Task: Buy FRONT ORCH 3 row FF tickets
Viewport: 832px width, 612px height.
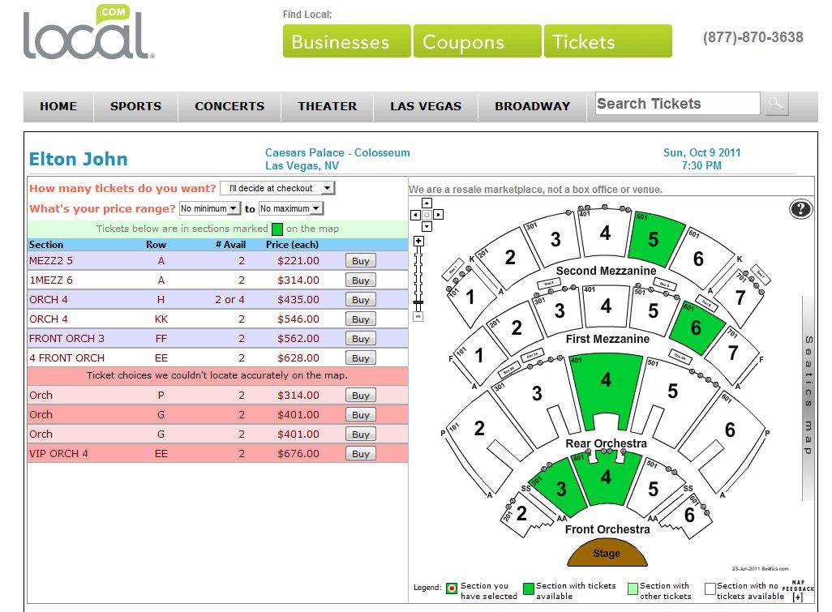Action: (x=361, y=338)
